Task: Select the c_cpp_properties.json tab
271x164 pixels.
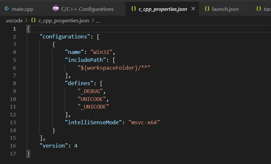Action: [x=163, y=9]
